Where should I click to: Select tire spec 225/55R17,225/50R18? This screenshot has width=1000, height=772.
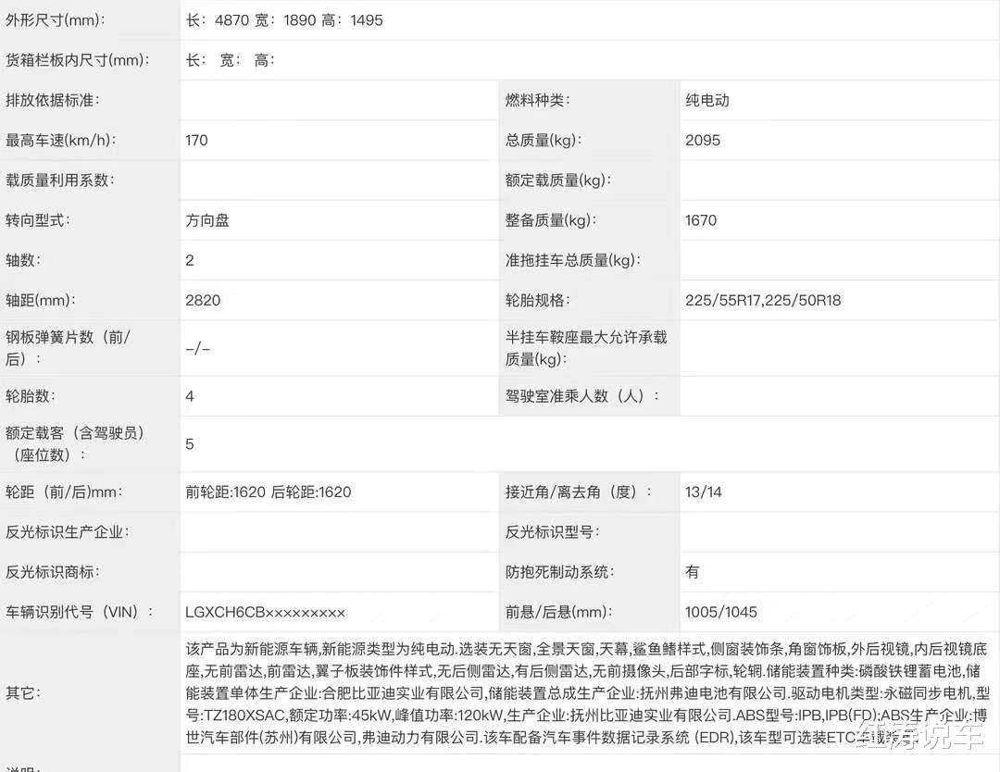coord(763,300)
